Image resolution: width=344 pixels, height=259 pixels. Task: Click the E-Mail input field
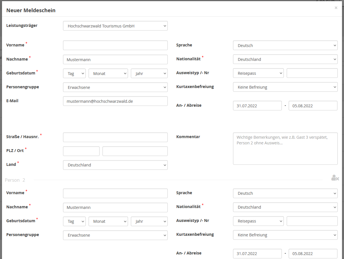point(115,101)
